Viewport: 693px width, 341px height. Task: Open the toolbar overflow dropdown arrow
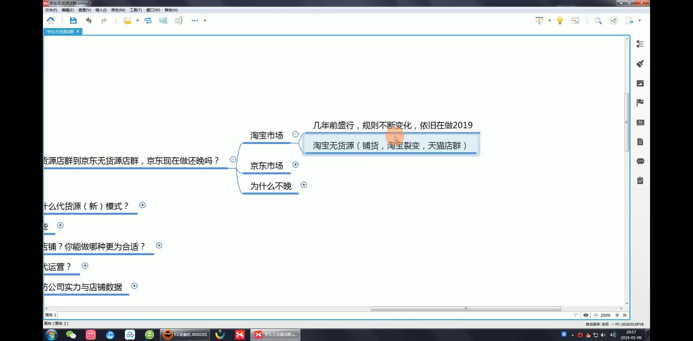point(205,21)
